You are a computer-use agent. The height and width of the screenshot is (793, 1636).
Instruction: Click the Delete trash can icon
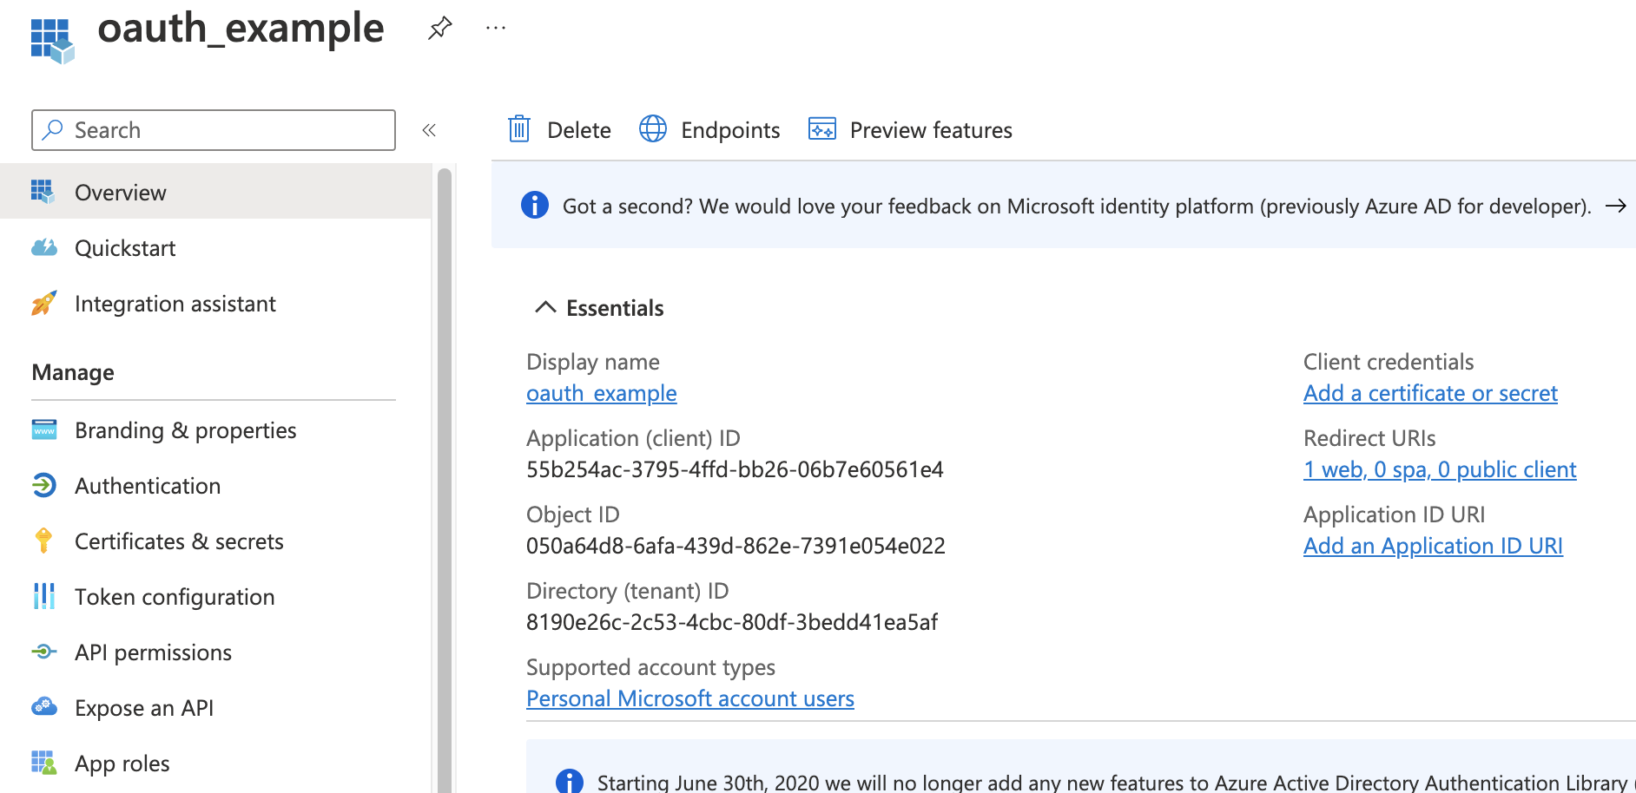(519, 129)
